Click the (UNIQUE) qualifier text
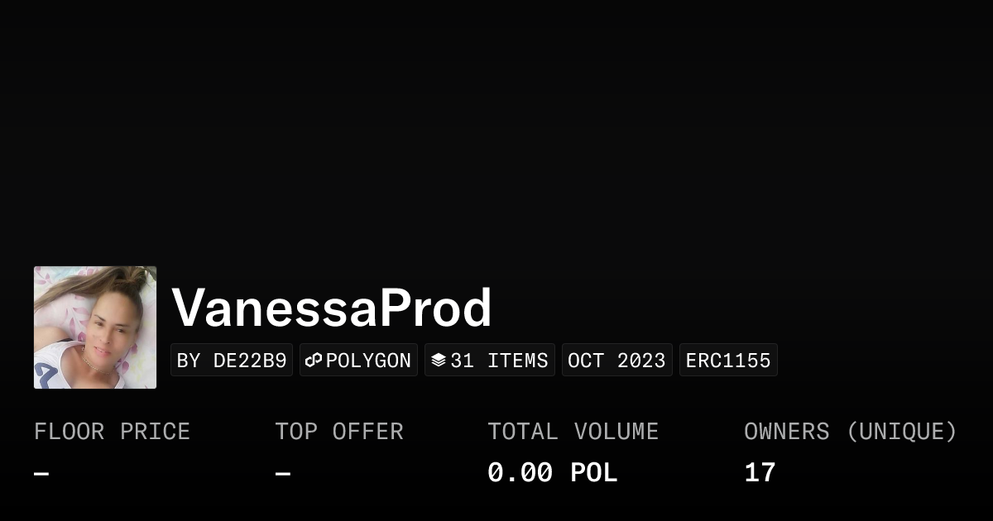 [x=901, y=432]
